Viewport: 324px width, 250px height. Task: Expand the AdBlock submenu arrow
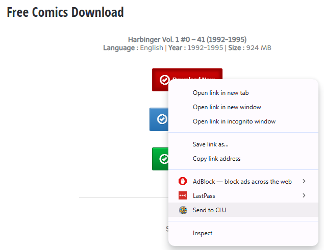(304, 181)
